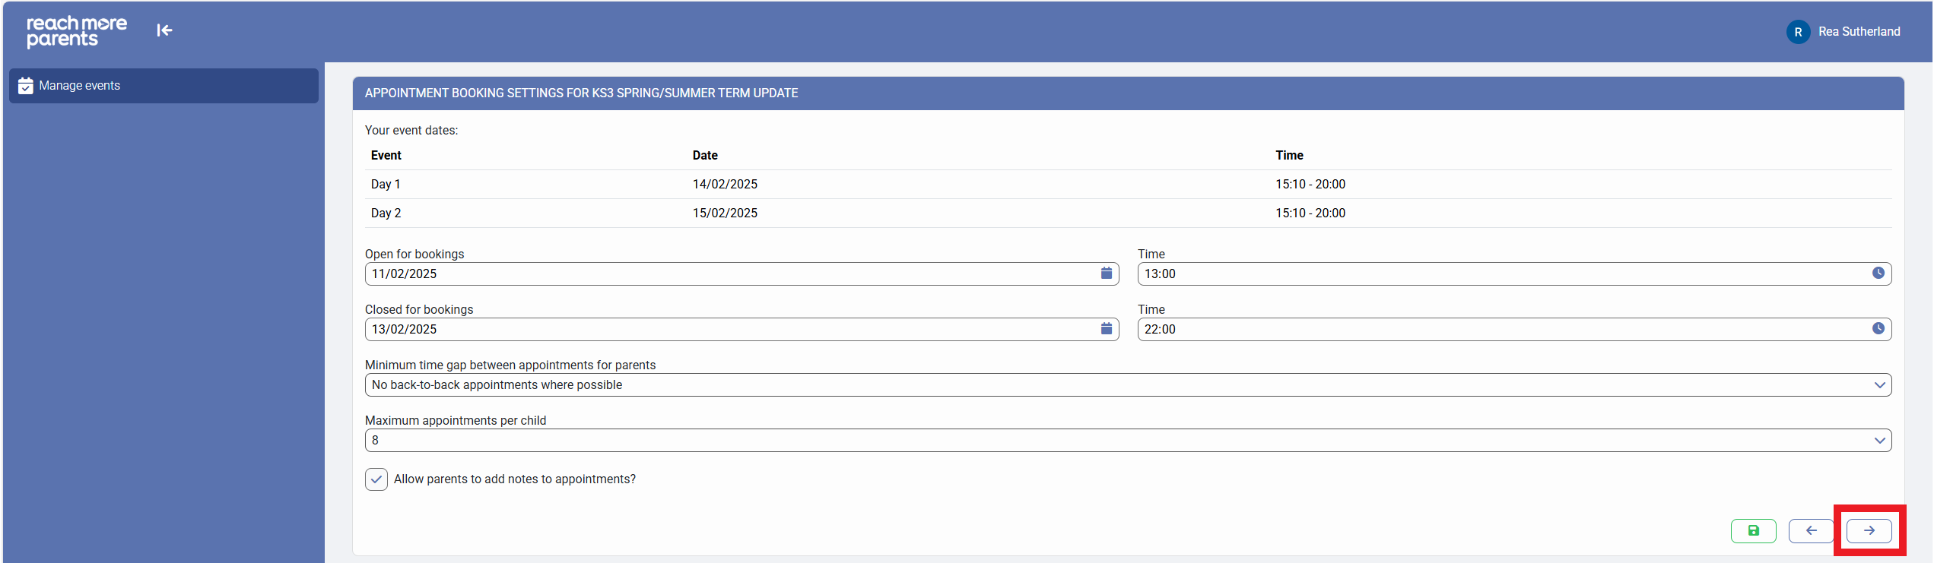This screenshot has width=1934, height=563.
Task: Expand Minimum time gap between appointments dropdown
Action: click(x=1128, y=385)
